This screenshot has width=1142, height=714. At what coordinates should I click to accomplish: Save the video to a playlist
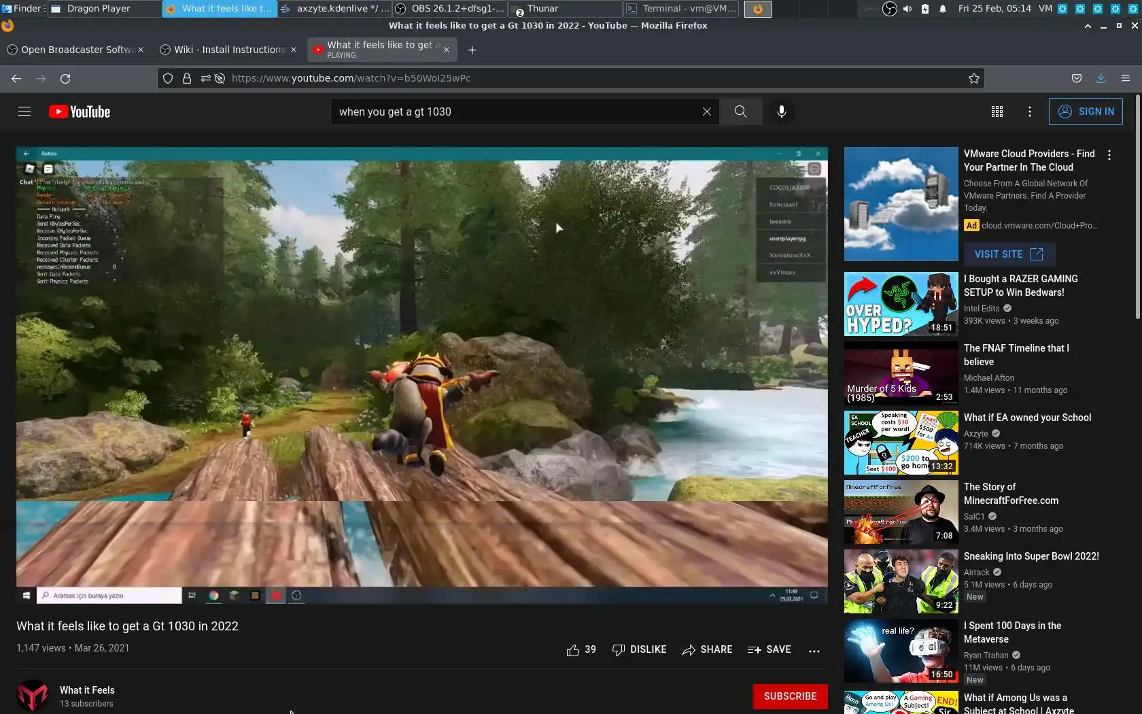point(769,650)
